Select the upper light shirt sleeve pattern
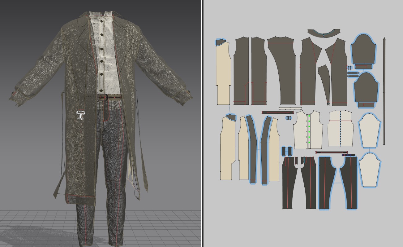The height and width of the screenshot is (247, 403). pos(369,130)
